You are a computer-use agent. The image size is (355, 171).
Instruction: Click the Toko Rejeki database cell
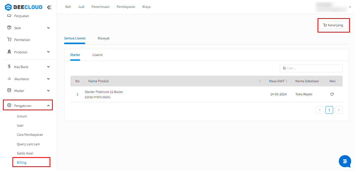(x=304, y=94)
